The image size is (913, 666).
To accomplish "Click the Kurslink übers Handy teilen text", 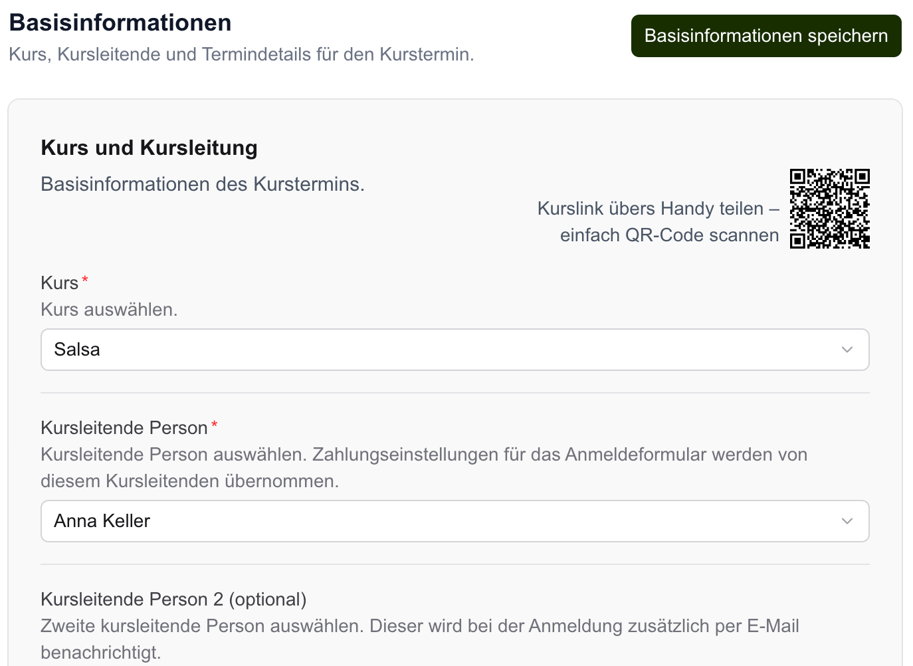I will [657, 208].
